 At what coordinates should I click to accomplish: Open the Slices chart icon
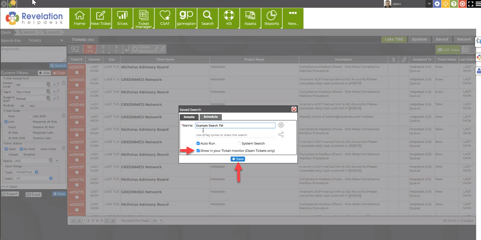tap(122, 18)
